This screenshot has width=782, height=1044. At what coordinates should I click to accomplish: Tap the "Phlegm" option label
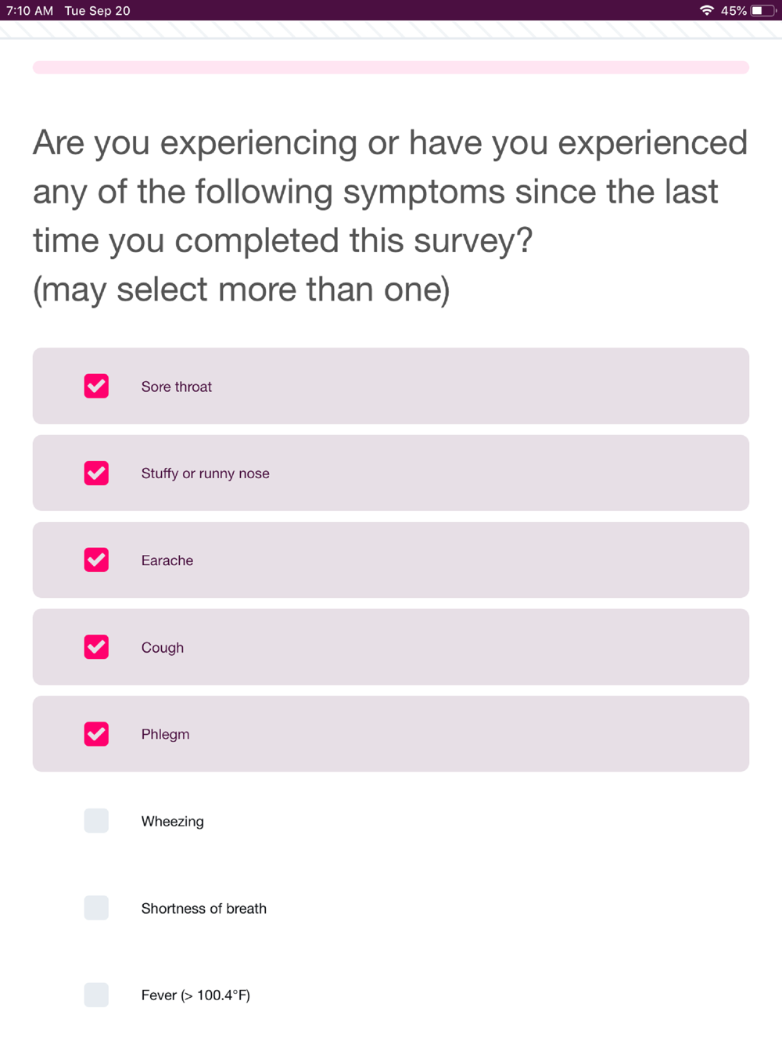coord(165,734)
